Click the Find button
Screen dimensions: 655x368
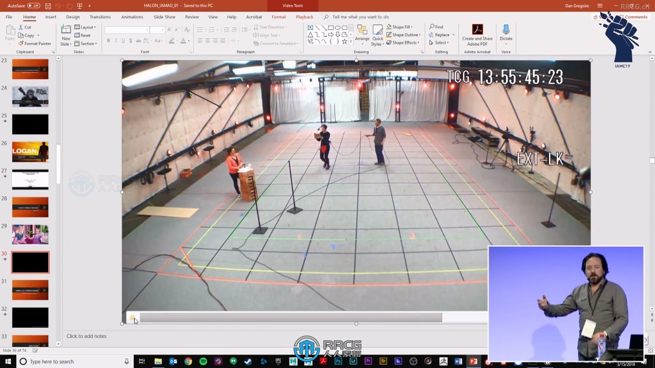[x=436, y=27]
